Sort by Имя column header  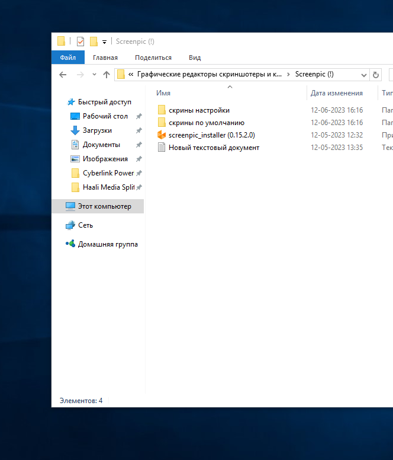[x=163, y=93]
